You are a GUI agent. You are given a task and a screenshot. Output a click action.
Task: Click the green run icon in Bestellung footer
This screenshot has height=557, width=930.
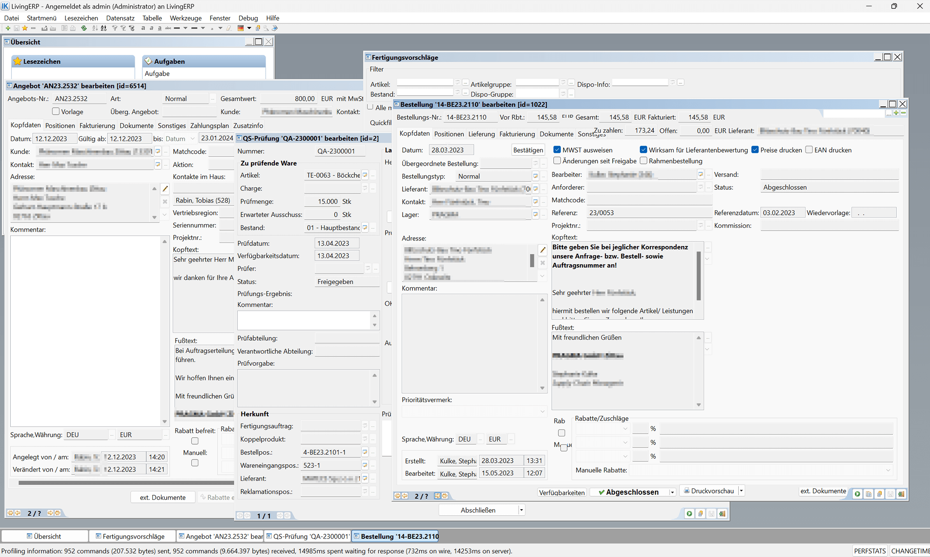coord(858,494)
